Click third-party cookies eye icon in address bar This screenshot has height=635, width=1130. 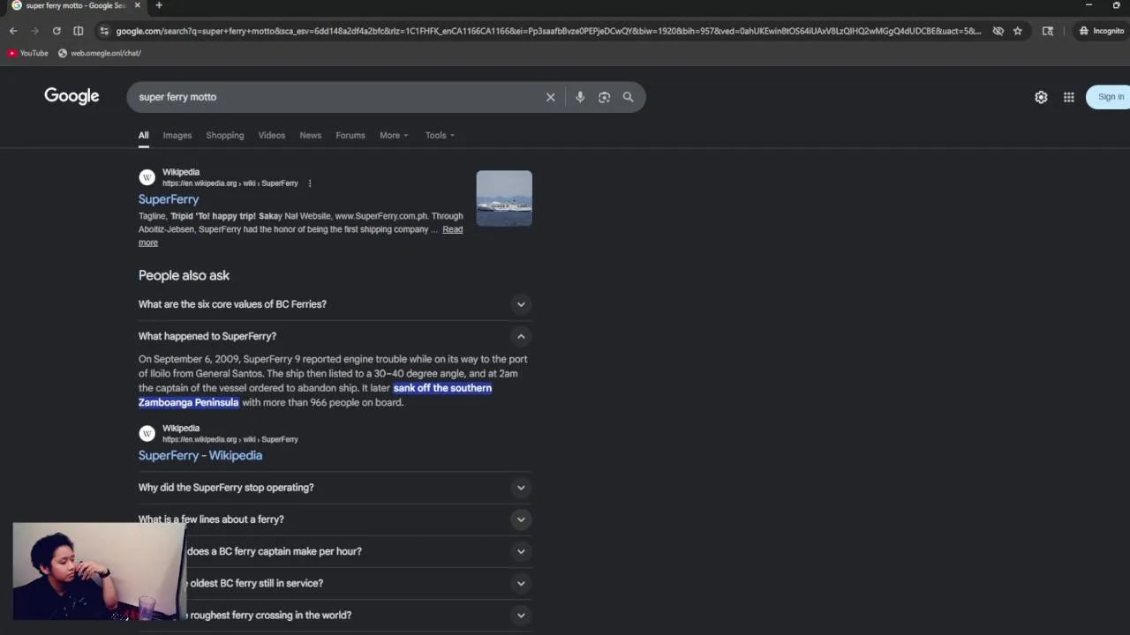point(998,31)
